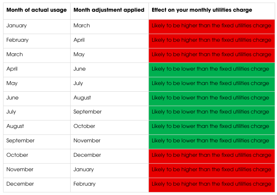Screen dimensions: 277x195
Task: Click August in the adjustment applied column
Action: point(82,98)
